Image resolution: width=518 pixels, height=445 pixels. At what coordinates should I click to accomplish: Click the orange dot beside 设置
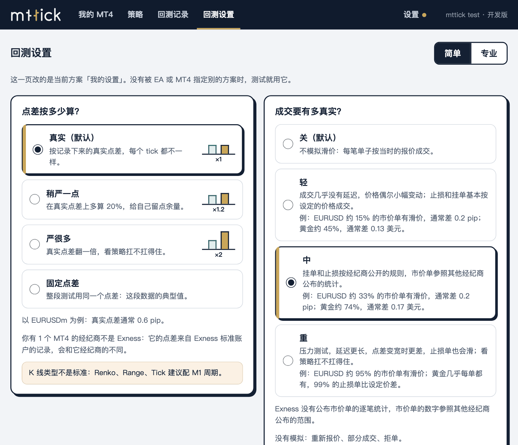coord(424,15)
